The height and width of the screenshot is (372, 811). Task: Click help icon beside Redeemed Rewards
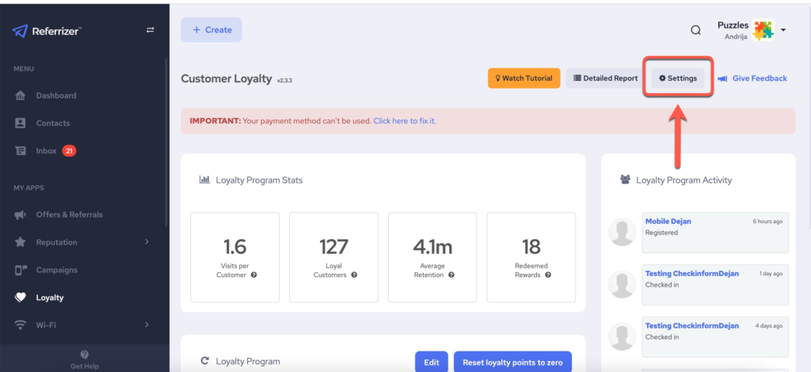tap(548, 275)
